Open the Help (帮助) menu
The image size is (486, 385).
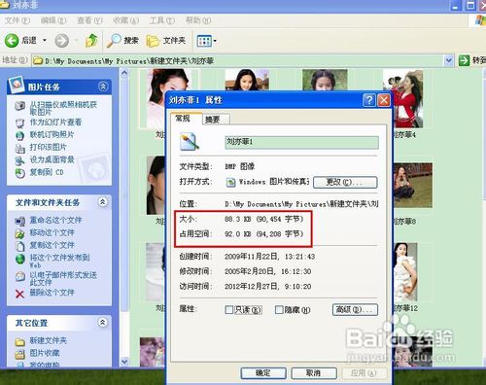coord(198,20)
